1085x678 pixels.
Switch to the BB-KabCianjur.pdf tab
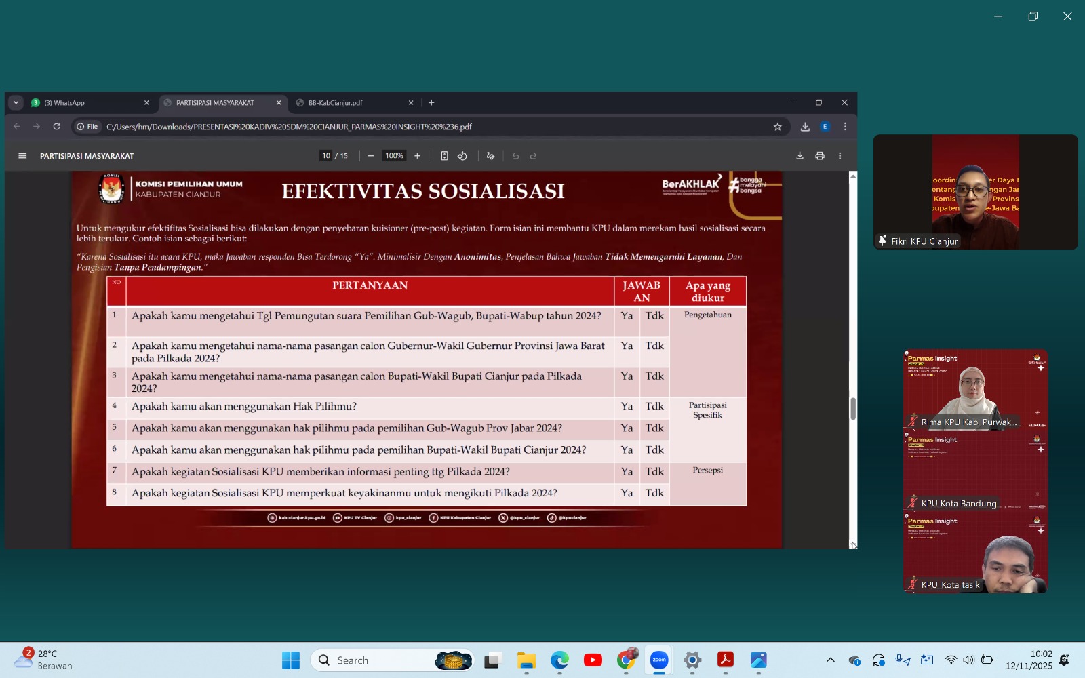coord(353,103)
